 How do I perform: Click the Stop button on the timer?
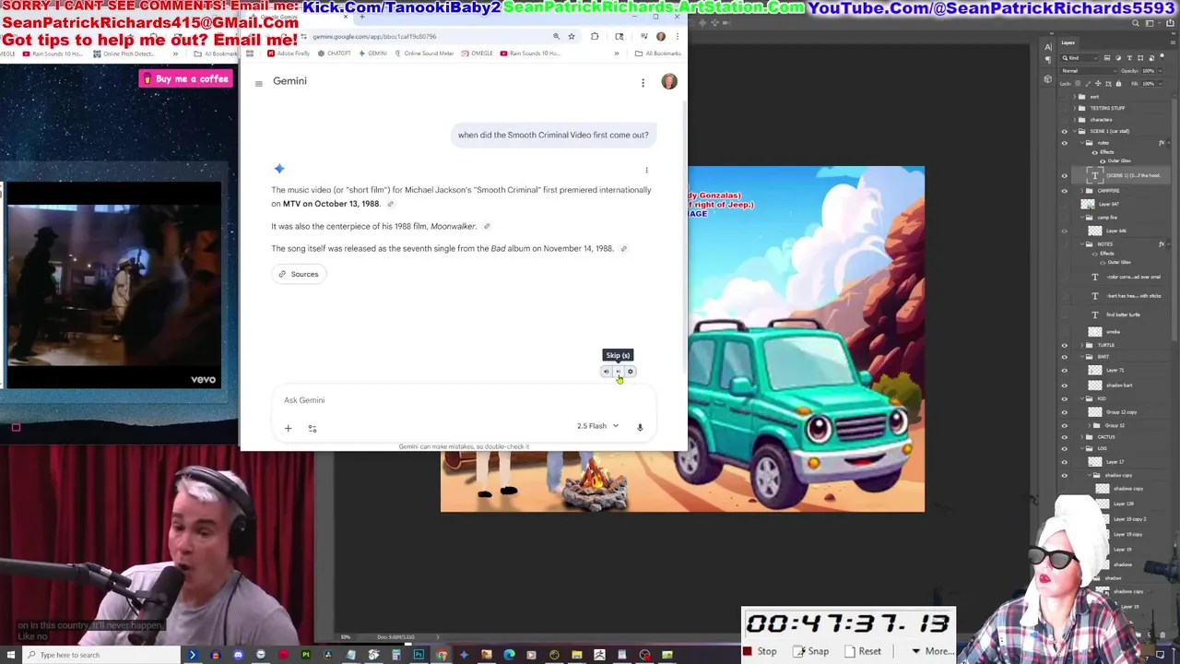pyautogui.click(x=760, y=651)
